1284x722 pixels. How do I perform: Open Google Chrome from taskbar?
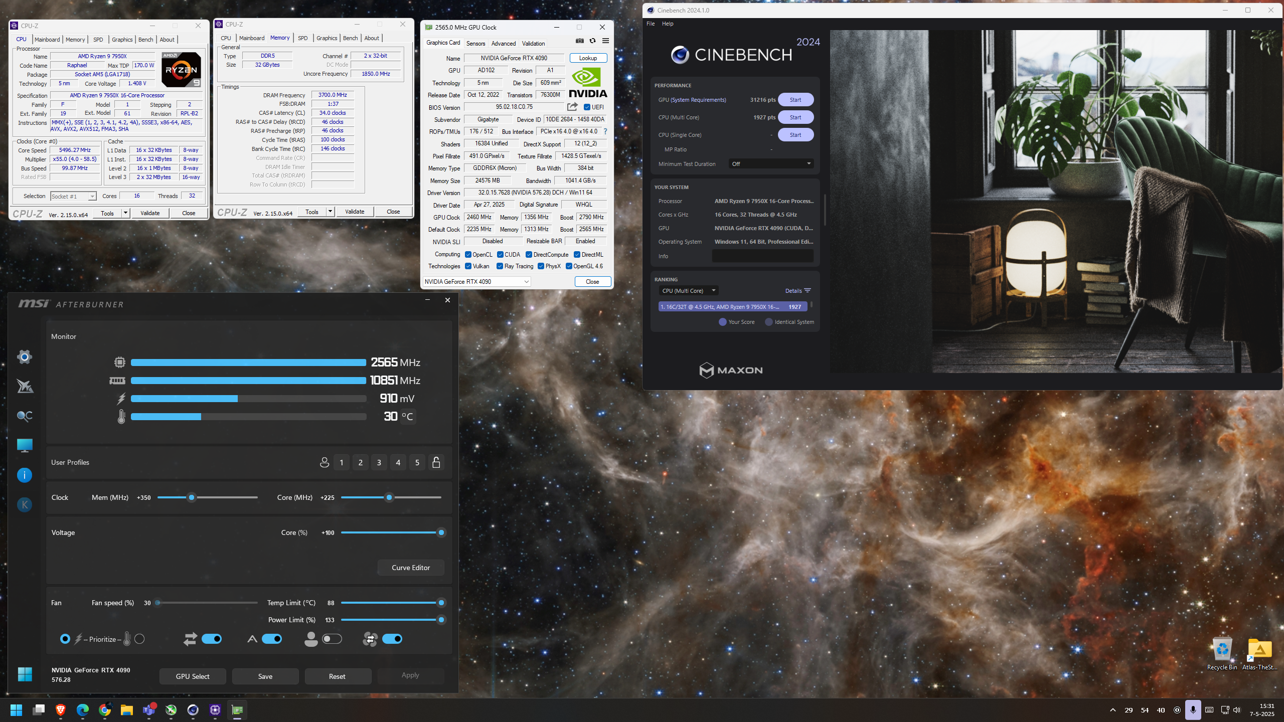click(x=105, y=710)
